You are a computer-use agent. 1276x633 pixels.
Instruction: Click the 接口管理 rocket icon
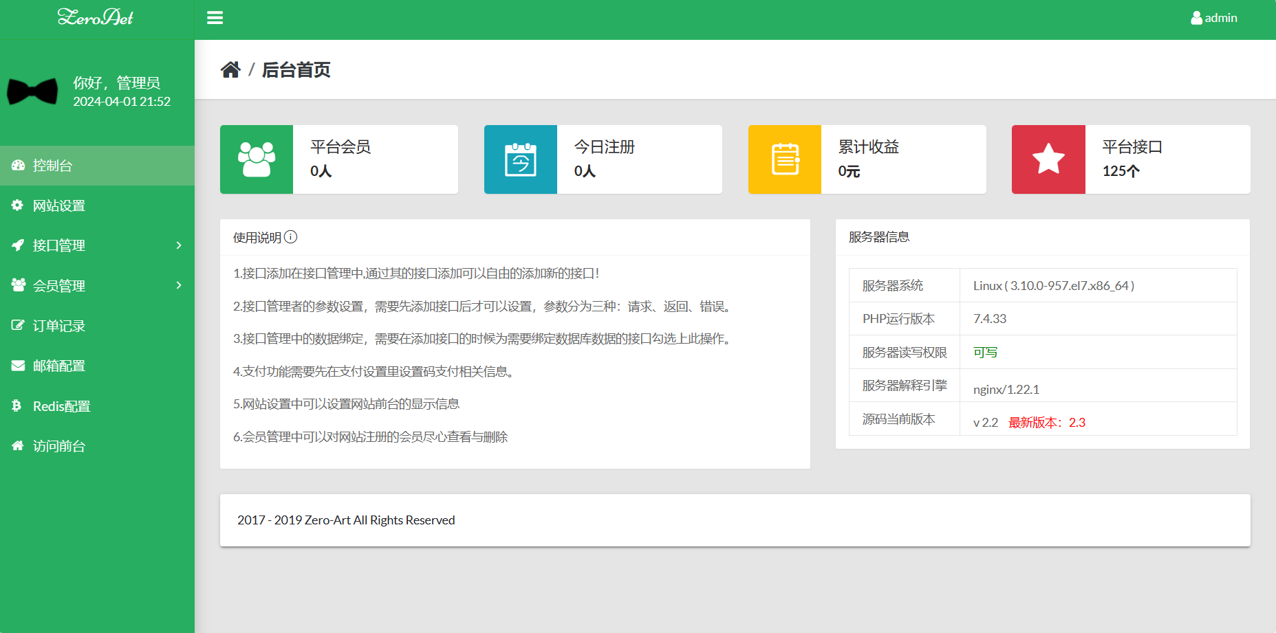pyautogui.click(x=18, y=245)
